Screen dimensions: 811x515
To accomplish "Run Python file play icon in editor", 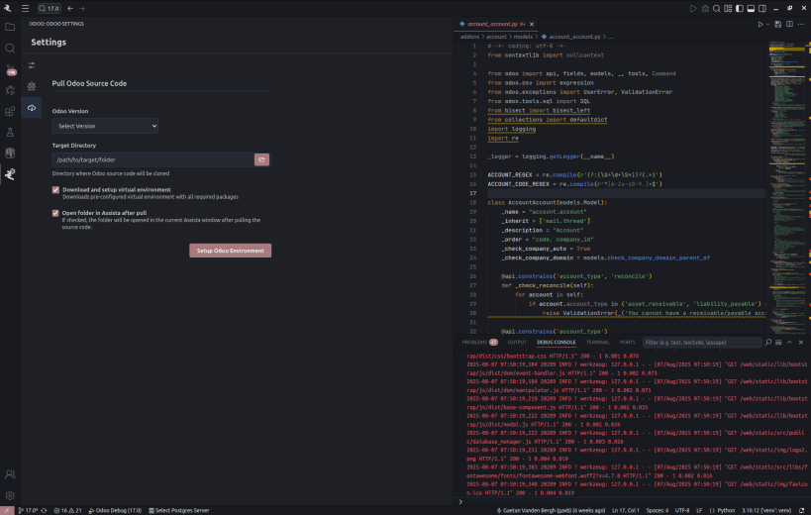I will pyautogui.click(x=760, y=24).
